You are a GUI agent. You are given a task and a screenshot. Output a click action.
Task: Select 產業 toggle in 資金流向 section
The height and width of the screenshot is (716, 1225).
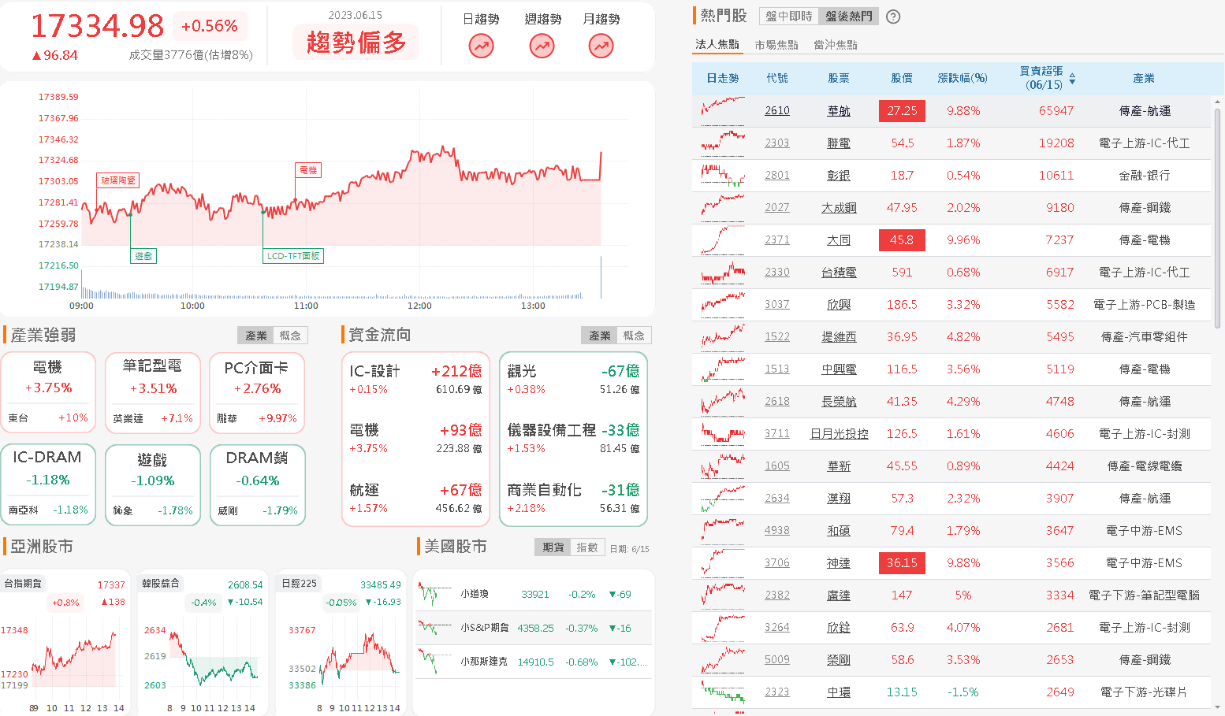[x=600, y=336]
